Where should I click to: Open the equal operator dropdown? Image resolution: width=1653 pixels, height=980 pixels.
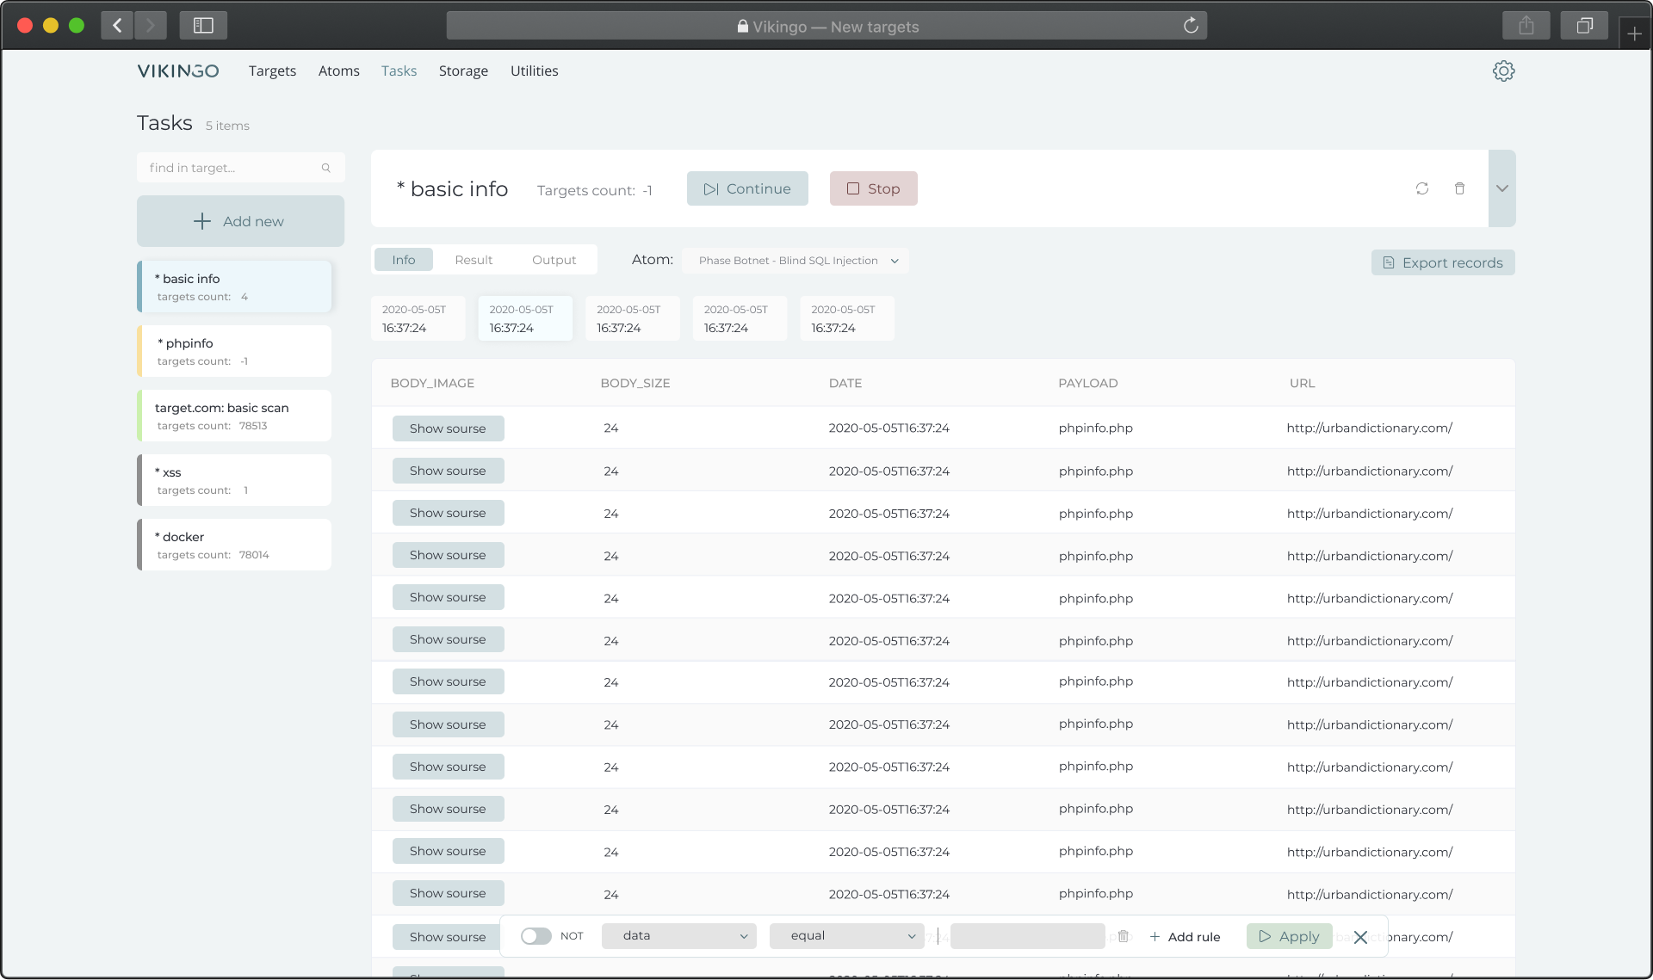pos(846,936)
